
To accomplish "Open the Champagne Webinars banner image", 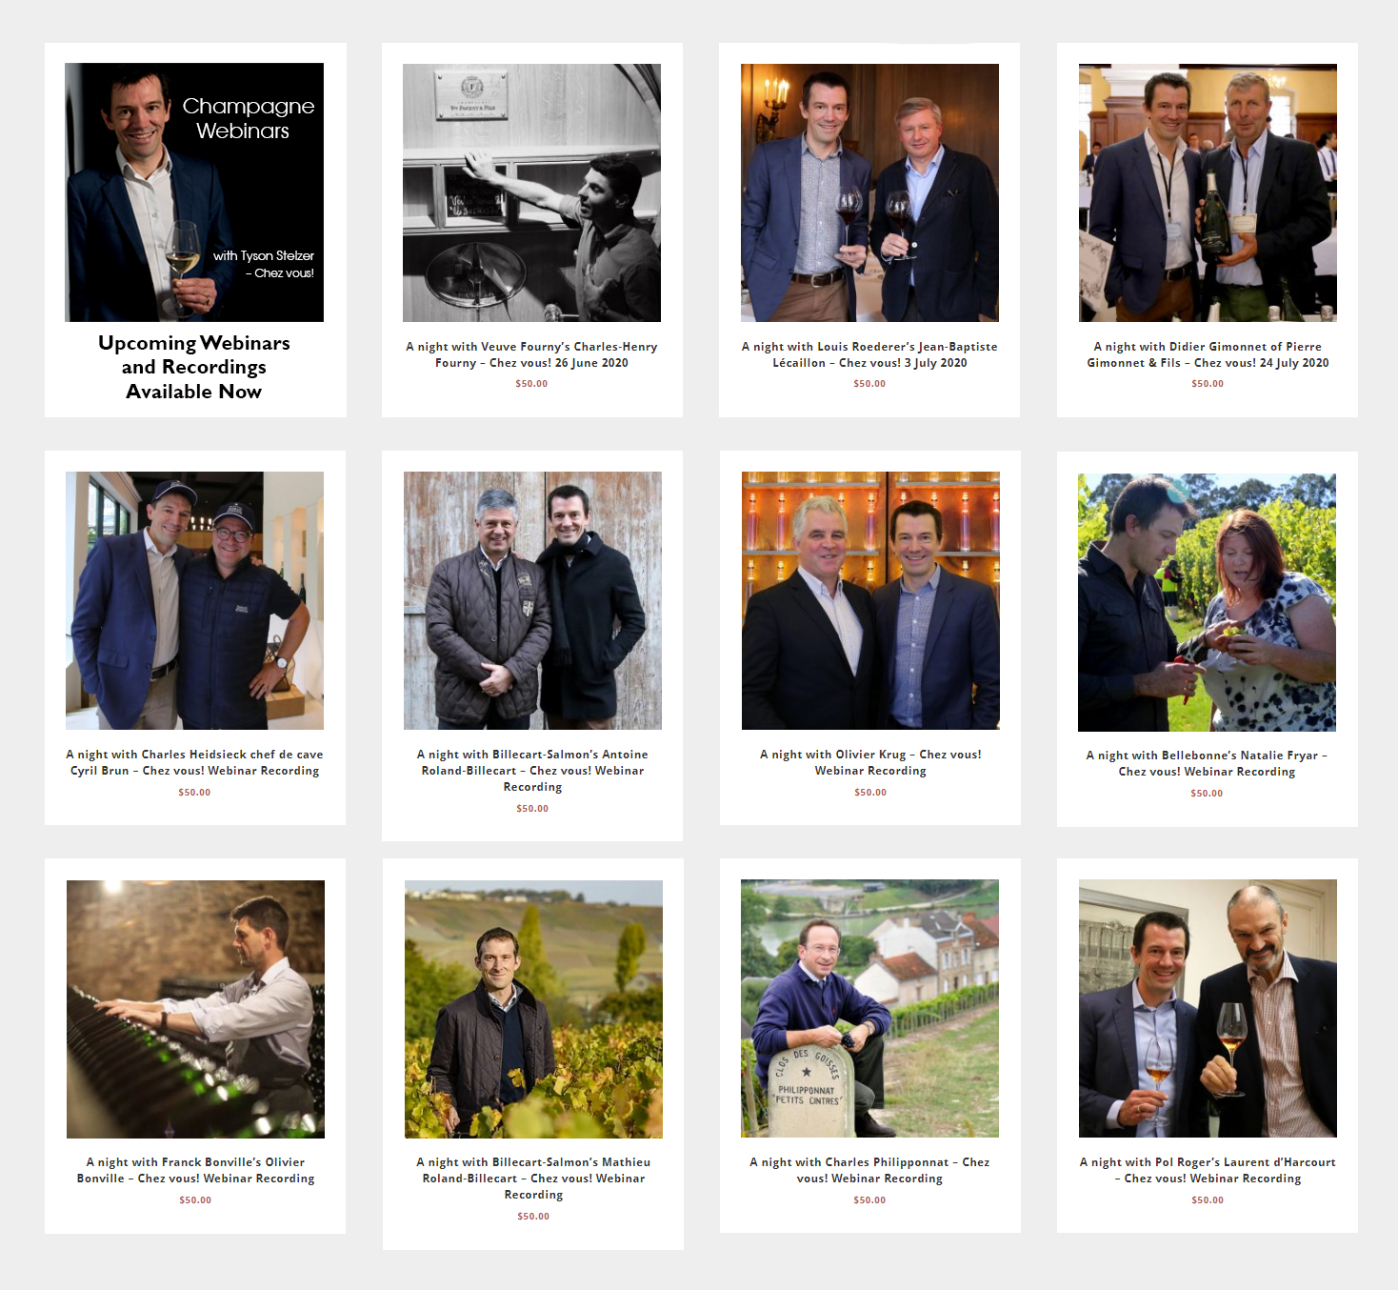I will point(194,192).
